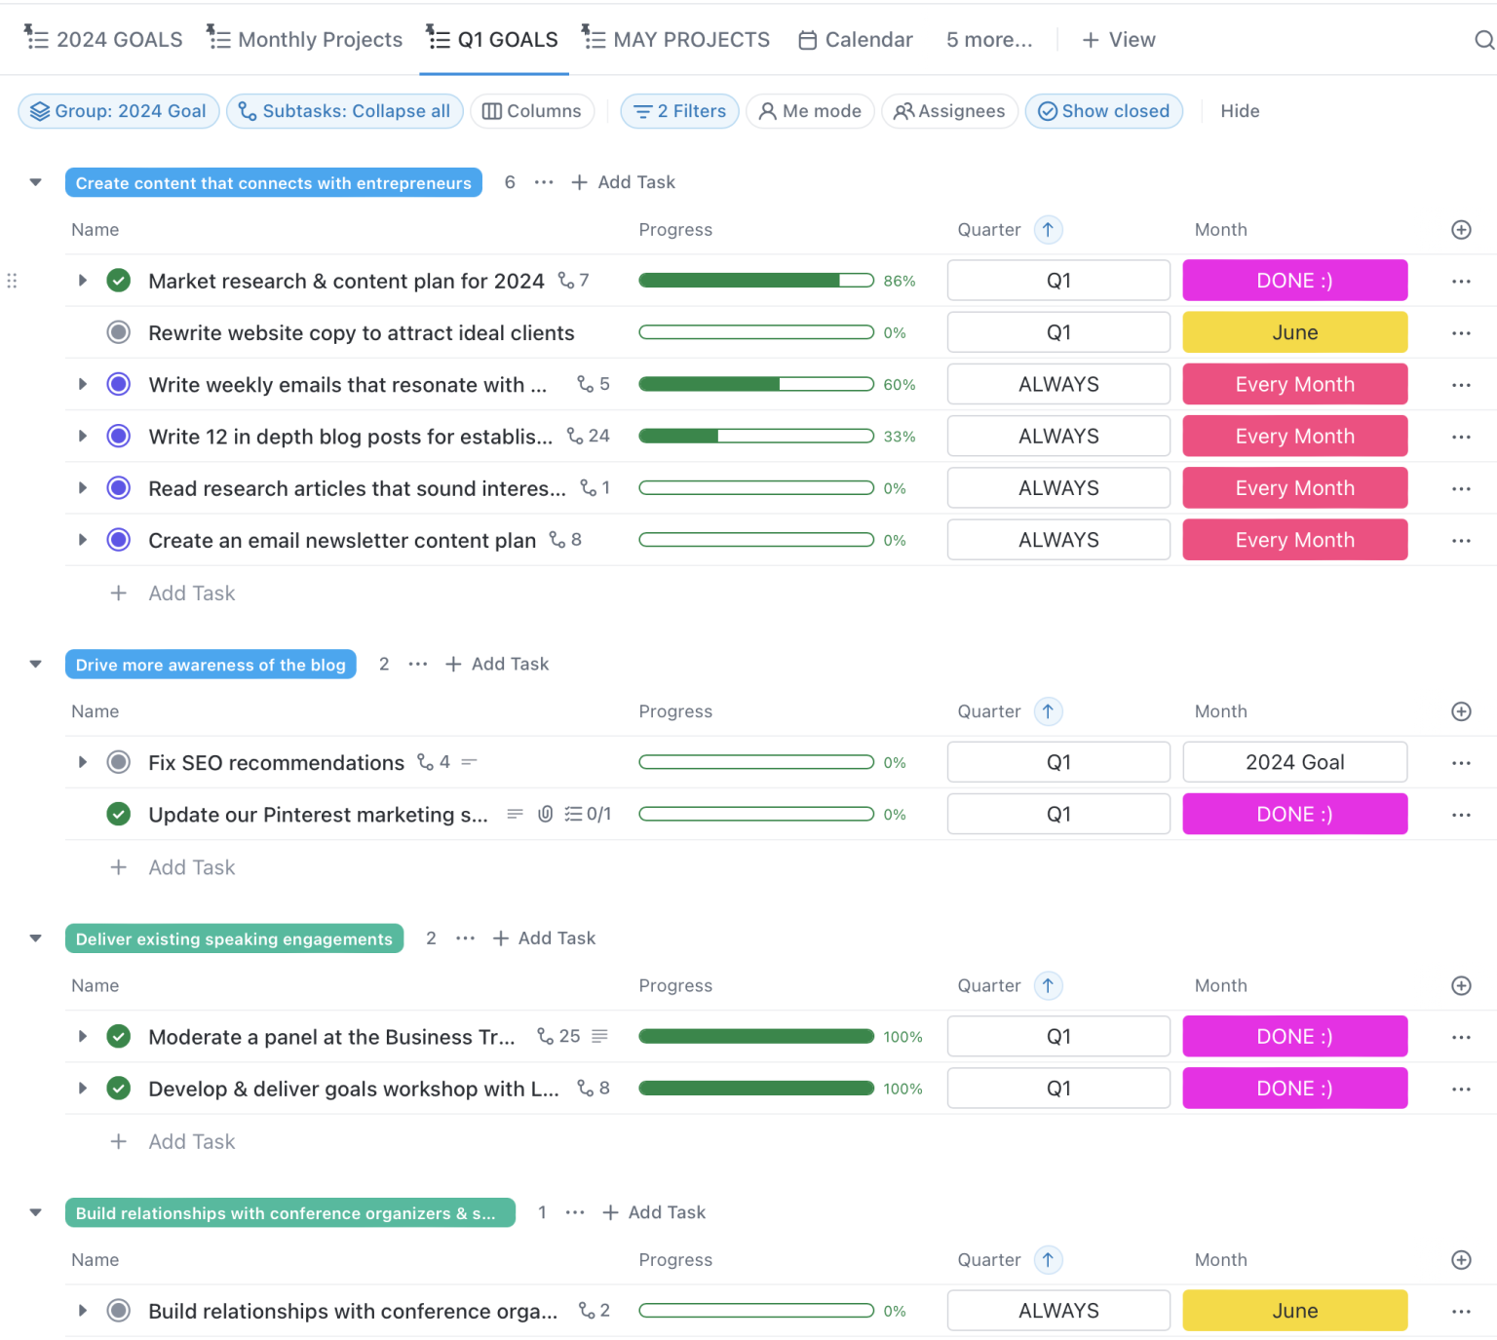This screenshot has width=1497, height=1340.
Task: Open the Group: 2024 Goal dropdown
Action: [x=119, y=111]
